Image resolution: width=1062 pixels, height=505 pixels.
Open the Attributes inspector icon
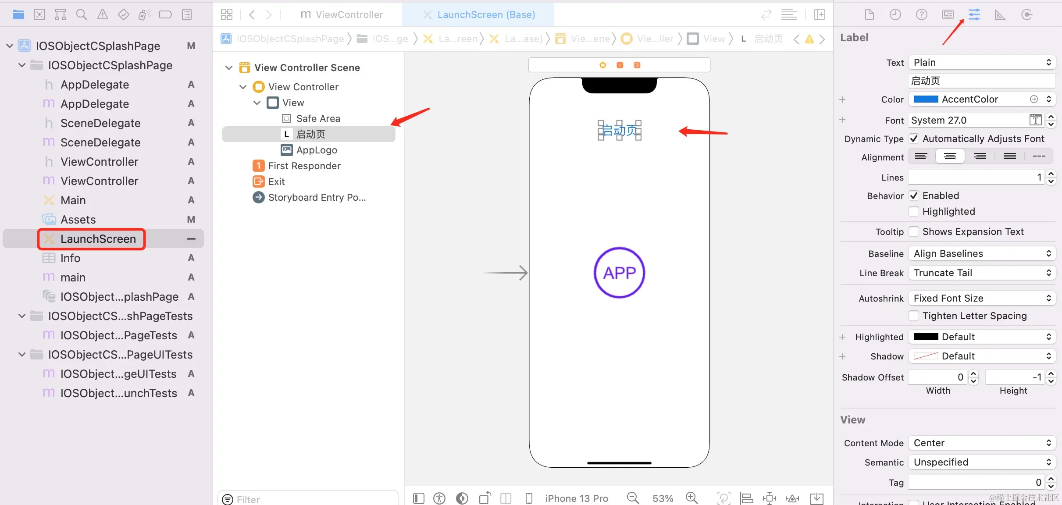(x=974, y=15)
